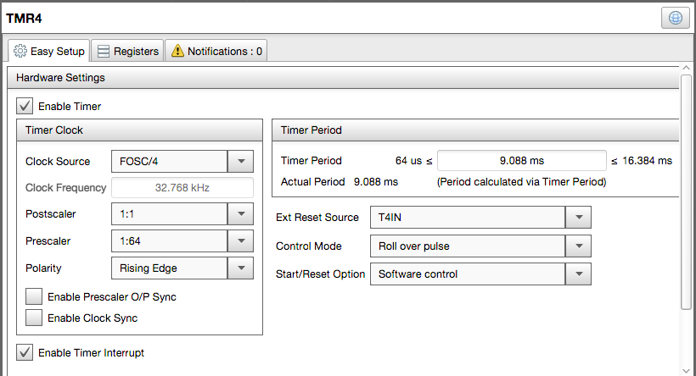The width and height of the screenshot is (696, 376).
Task: Open the Clock Source FOSC/4 dropdown
Action: pos(240,161)
